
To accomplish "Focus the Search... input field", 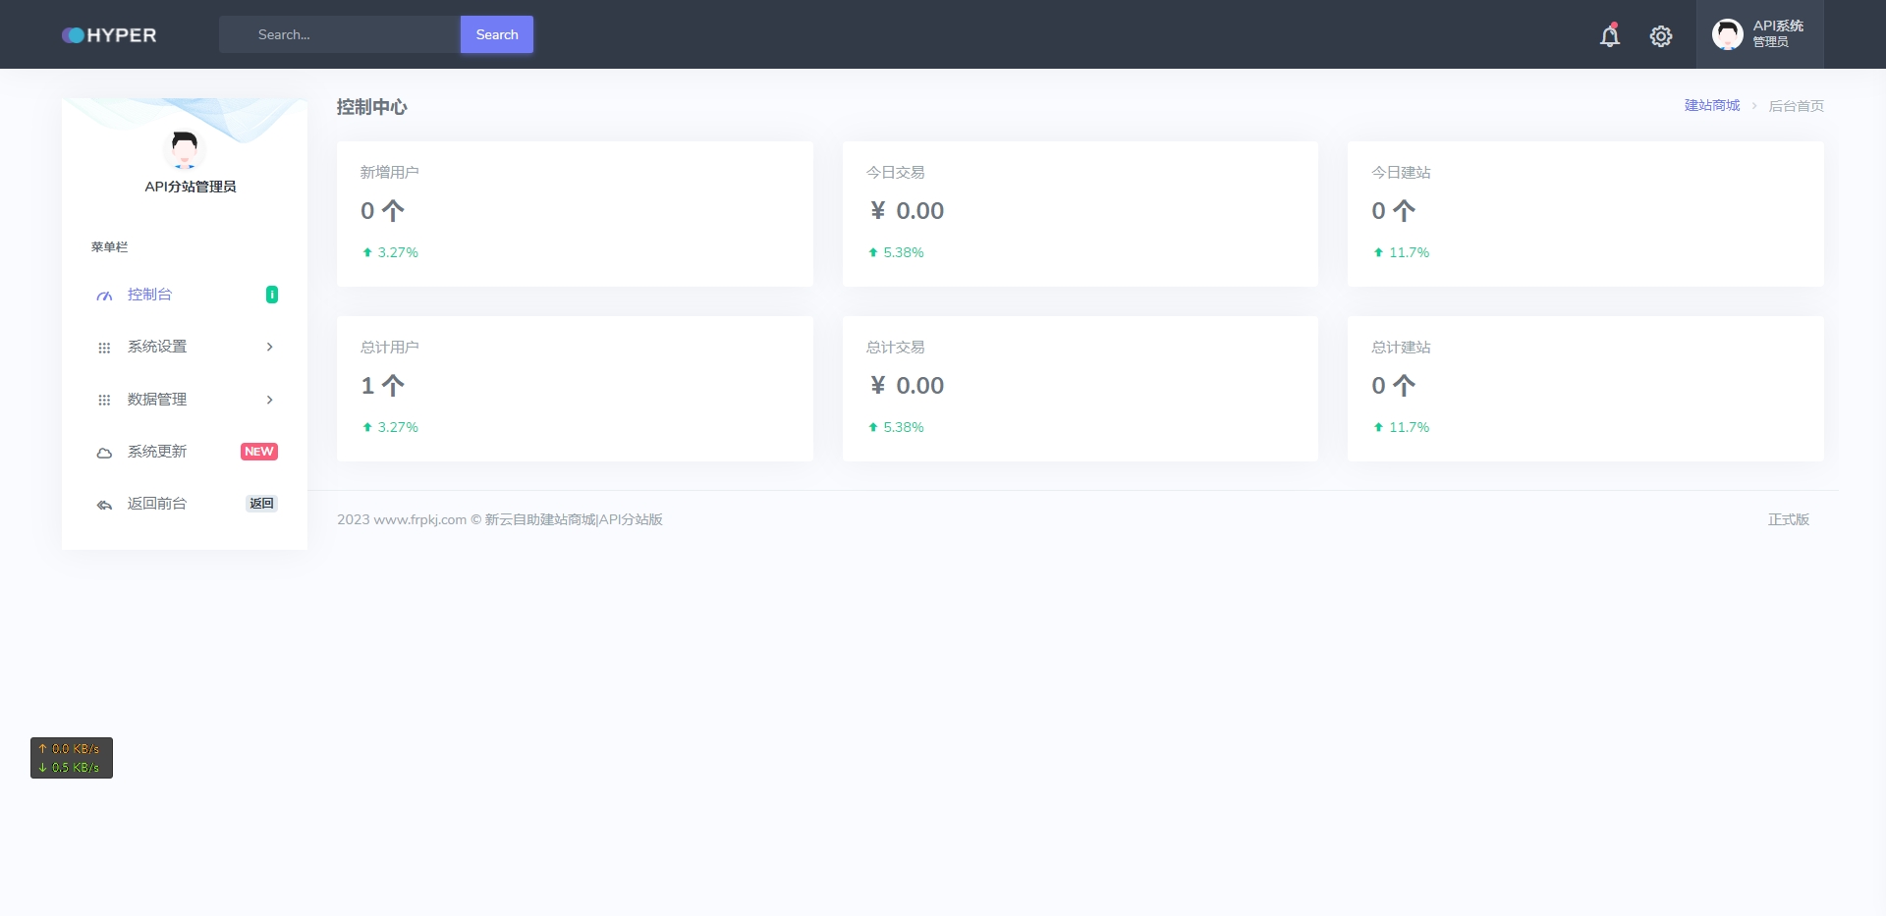I will click(x=340, y=34).
